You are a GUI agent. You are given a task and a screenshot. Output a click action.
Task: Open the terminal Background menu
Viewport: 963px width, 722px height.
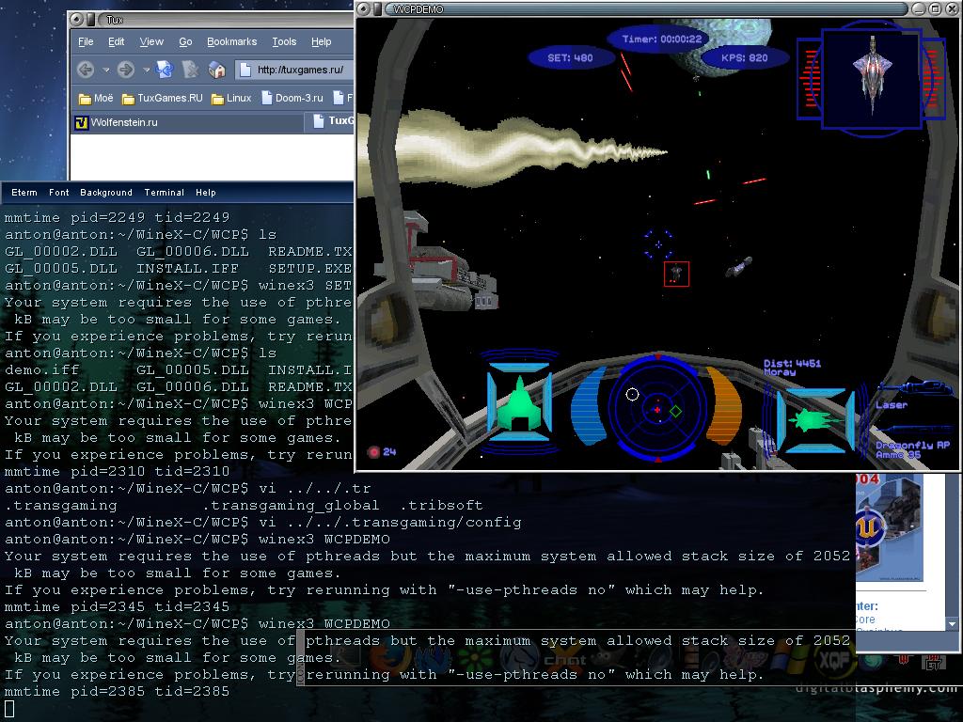pos(105,193)
